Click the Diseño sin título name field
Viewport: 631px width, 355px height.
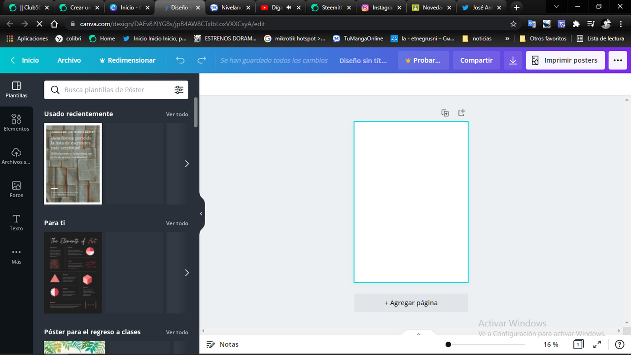(363, 60)
